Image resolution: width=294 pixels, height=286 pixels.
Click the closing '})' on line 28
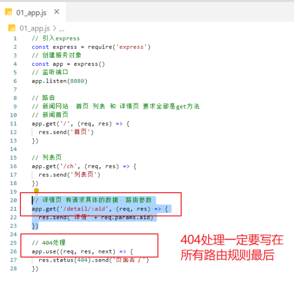pyautogui.click(x=35, y=269)
